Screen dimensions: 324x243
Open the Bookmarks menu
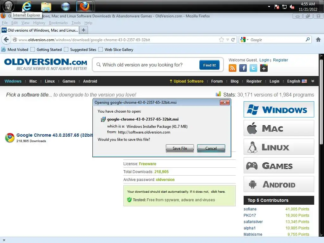click(x=58, y=23)
